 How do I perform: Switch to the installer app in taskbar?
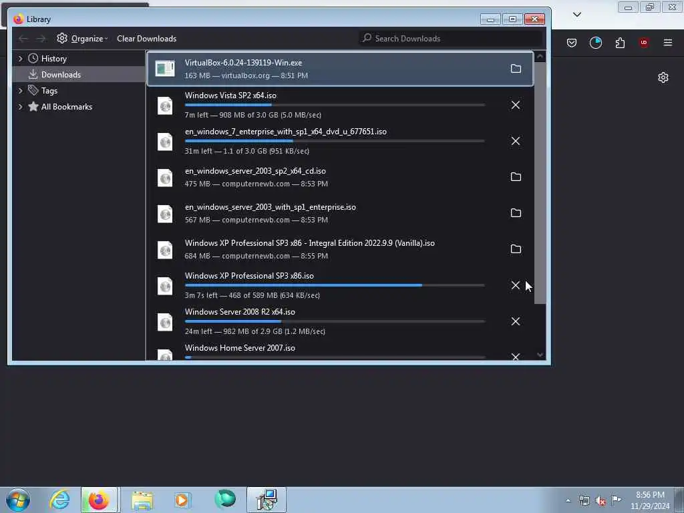coord(267,500)
